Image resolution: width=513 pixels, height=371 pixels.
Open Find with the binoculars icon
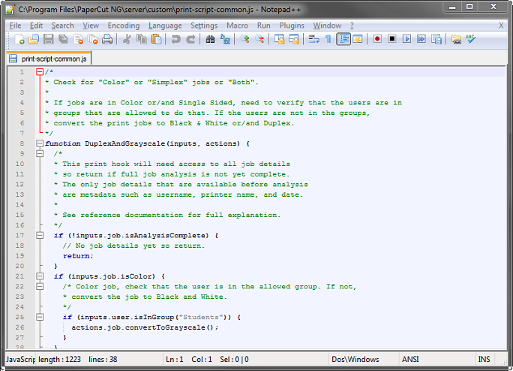(x=210, y=39)
